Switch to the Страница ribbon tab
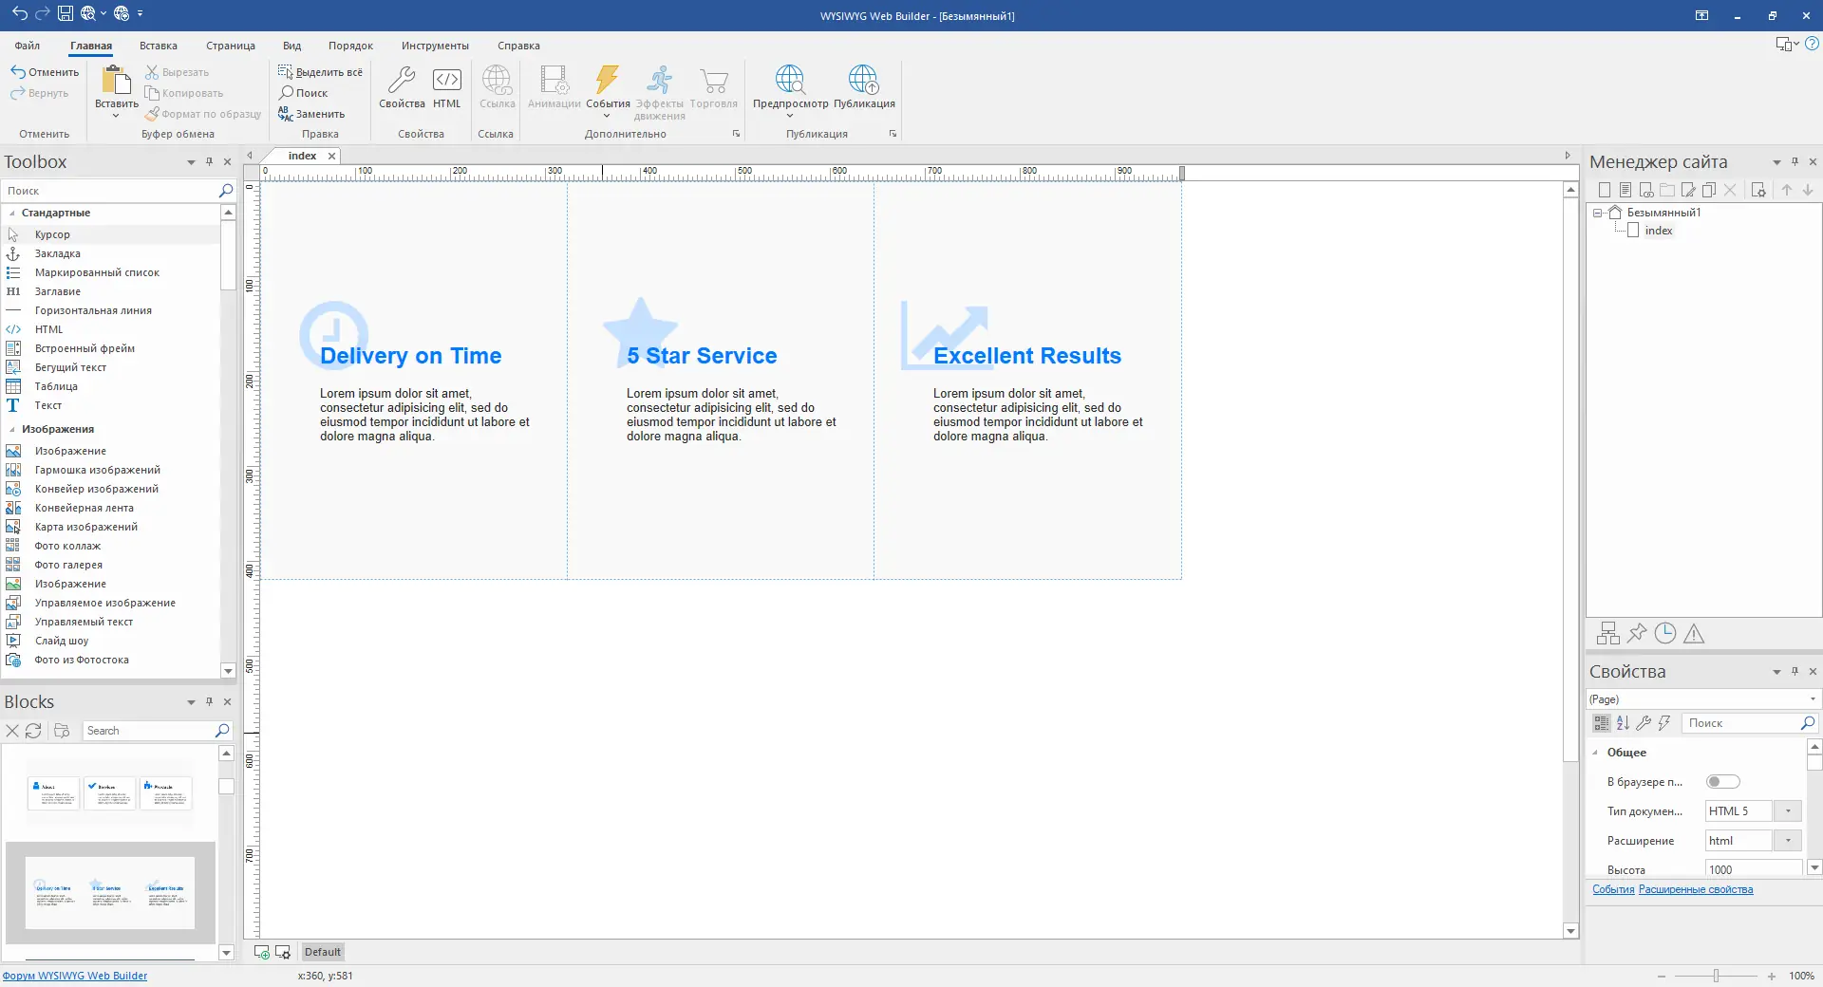The image size is (1823, 987). coord(231,46)
